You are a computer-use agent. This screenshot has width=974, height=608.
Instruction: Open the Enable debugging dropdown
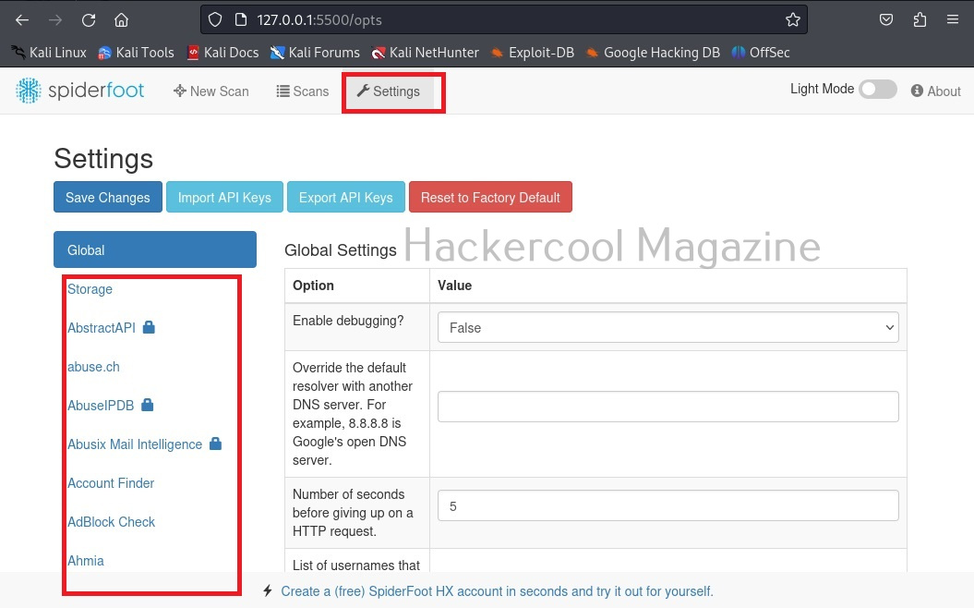click(x=667, y=328)
